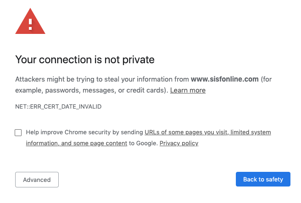
Task: Click "information, and some page content" link text
Action: coord(77,143)
